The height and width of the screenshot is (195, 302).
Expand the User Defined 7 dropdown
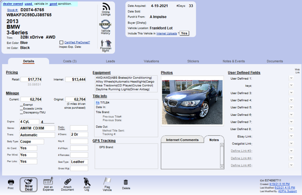[291, 122]
